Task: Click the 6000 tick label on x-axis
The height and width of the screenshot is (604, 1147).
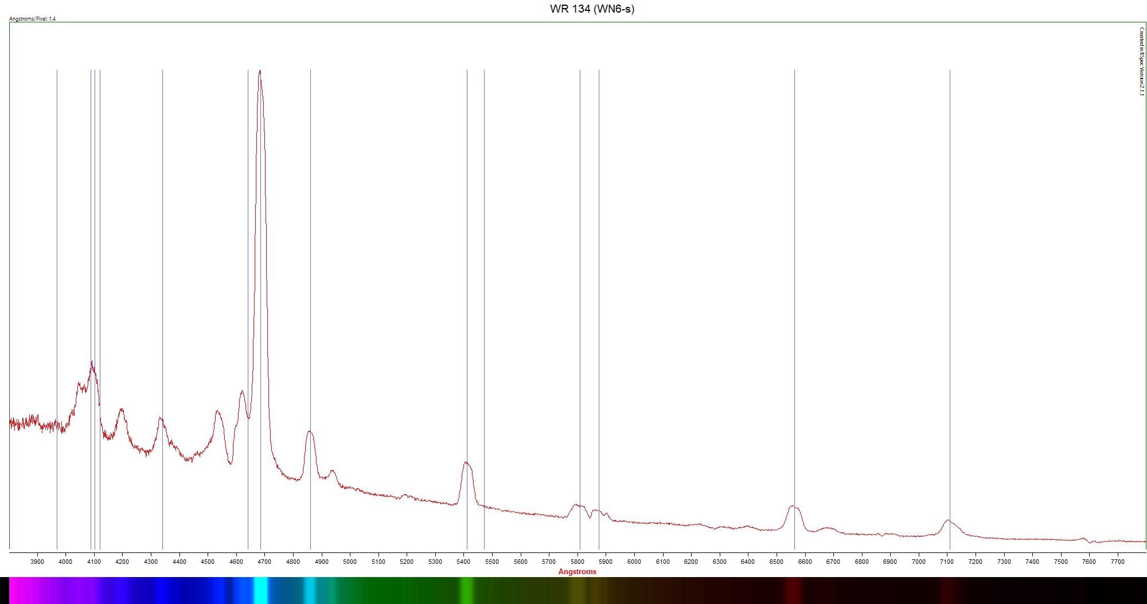Action: [634, 562]
